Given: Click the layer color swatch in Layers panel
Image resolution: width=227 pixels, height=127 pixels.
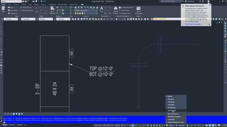Looking at the screenshot, I should [83, 13].
